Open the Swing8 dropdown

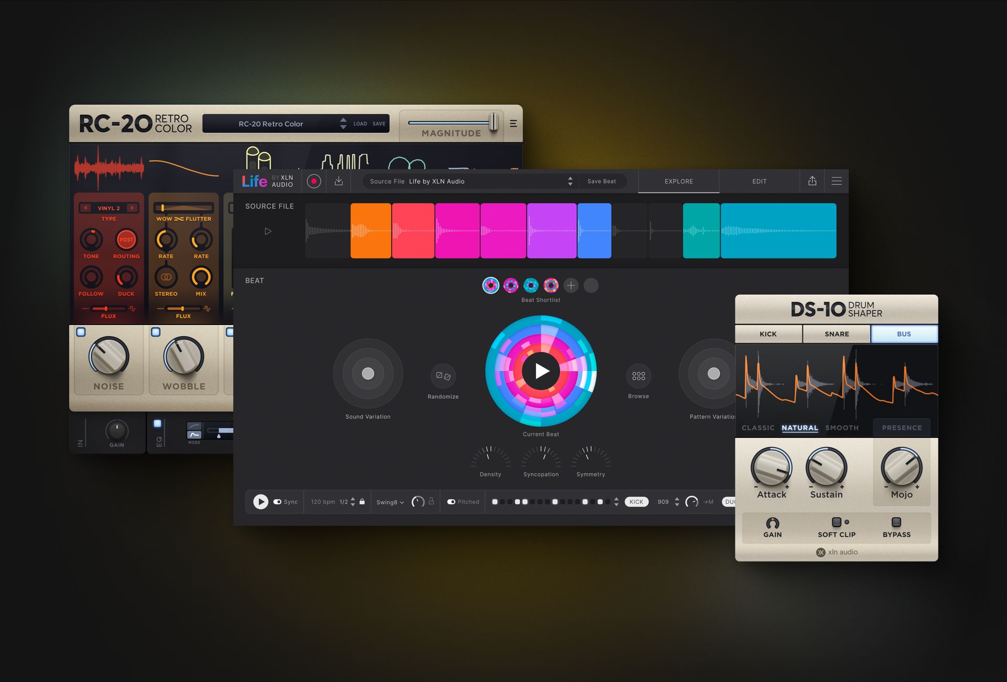point(390,502)
